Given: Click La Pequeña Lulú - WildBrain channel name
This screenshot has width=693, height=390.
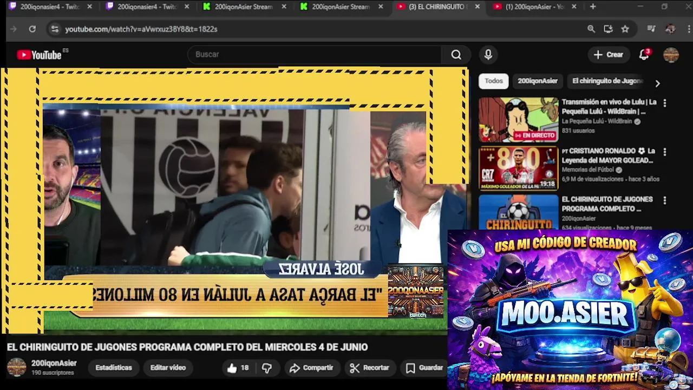Looking at the screenshot, I should (597, 121).
